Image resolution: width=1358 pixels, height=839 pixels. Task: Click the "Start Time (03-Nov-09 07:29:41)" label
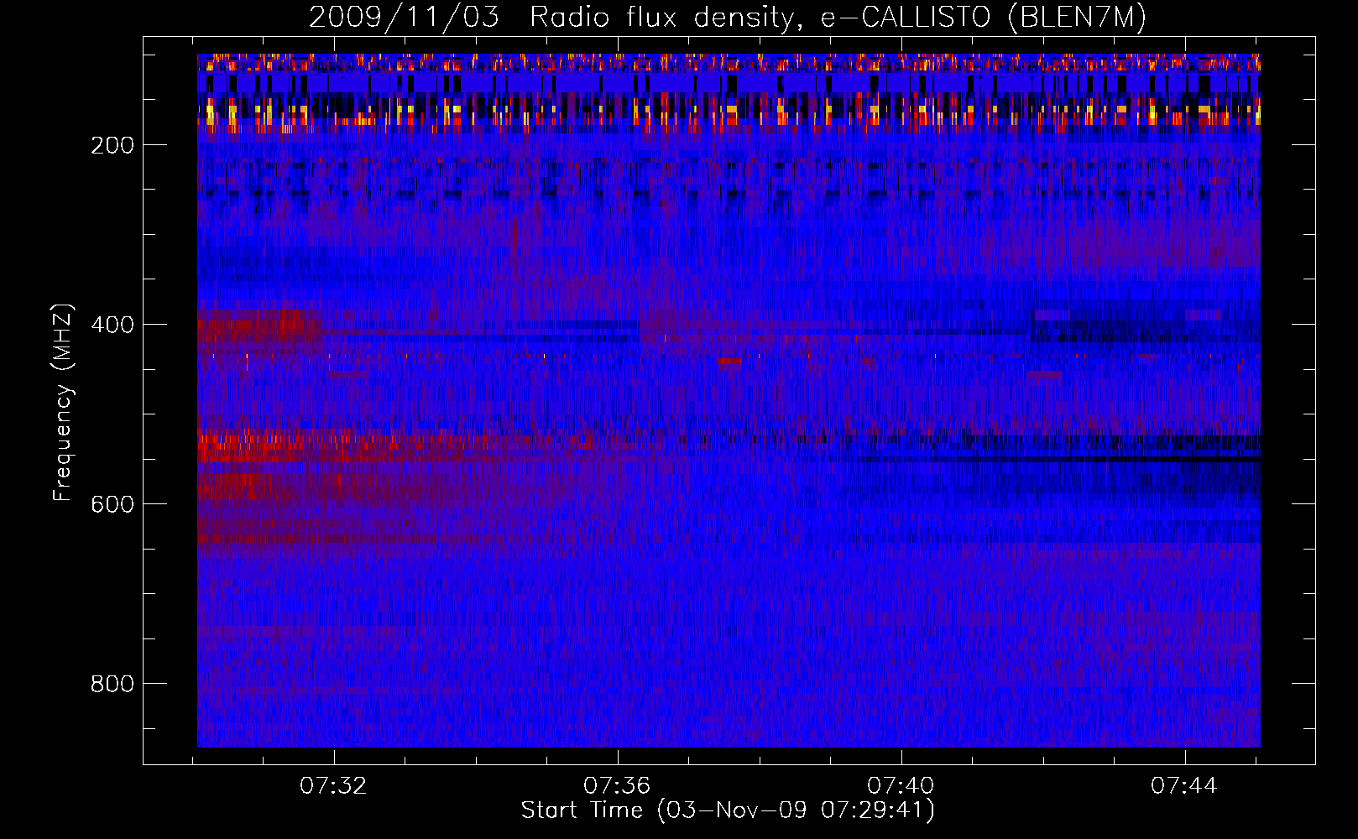[728, 810]
